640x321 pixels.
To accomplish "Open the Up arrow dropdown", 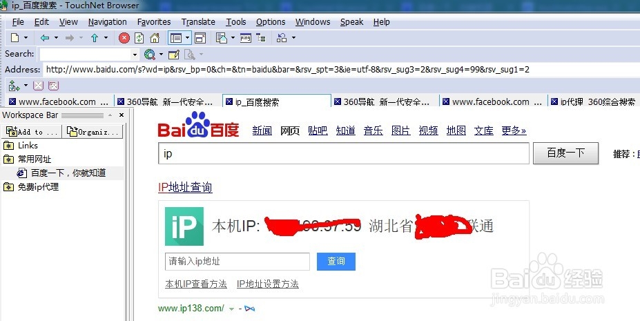I will (106, 38).
